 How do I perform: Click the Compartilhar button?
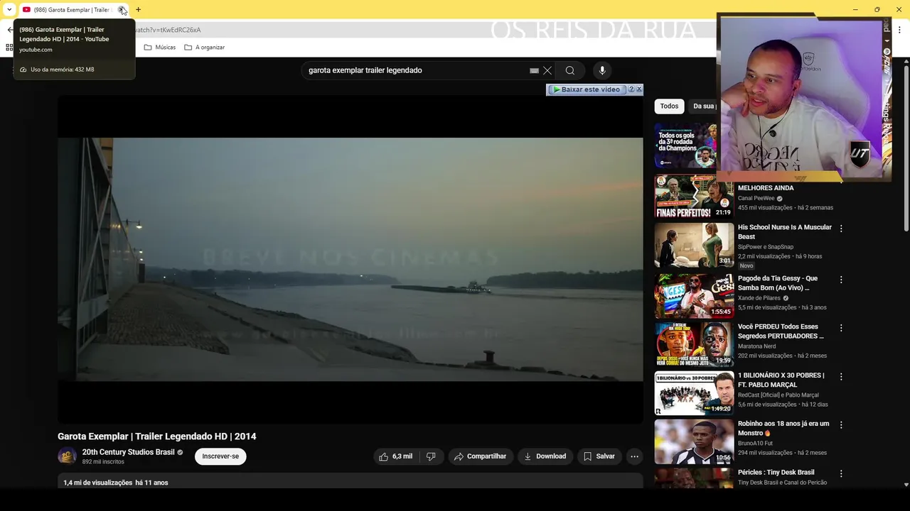480,456
